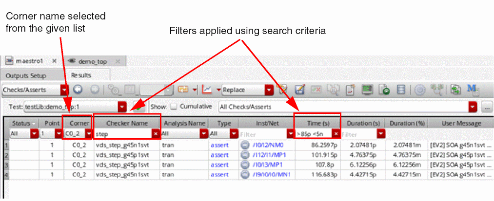Click the orange plot output toolbar icon
Image resolution: width=494 pixels, height=201 pixels.
point(183,90)
